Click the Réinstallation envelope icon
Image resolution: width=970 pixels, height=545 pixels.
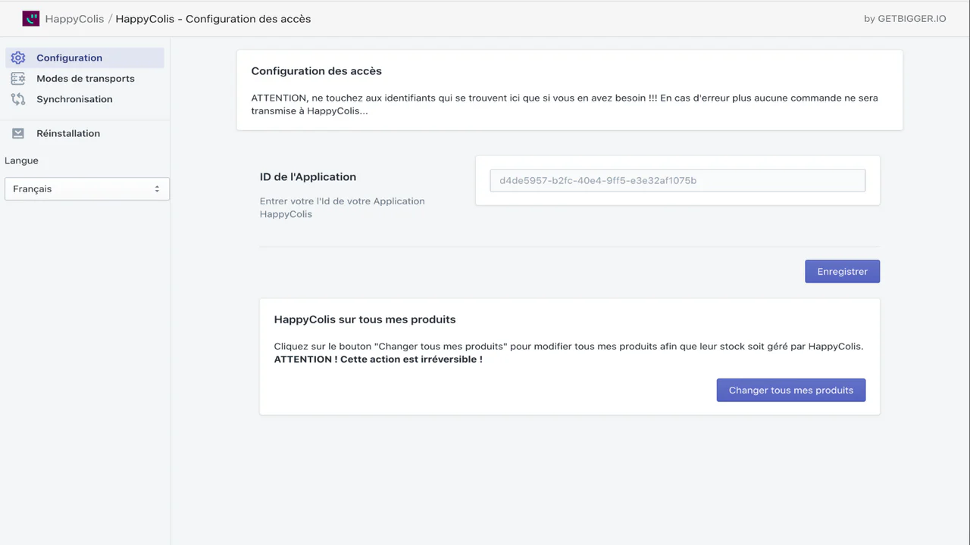[18, 133]
